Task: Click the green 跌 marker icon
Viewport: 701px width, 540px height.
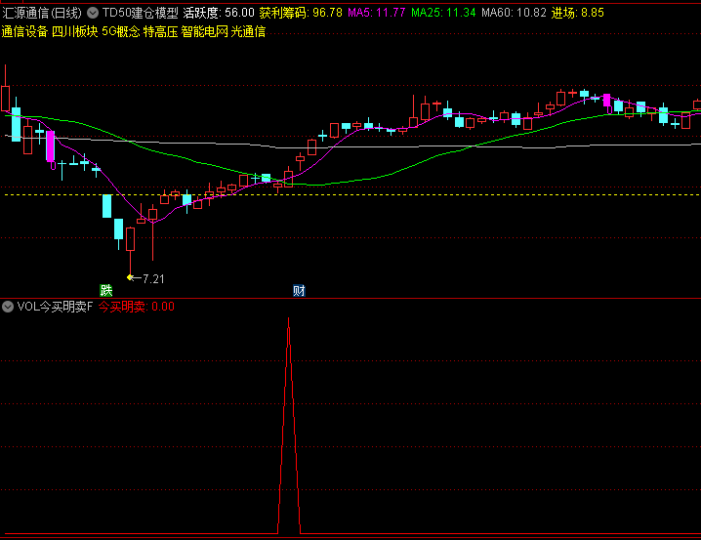Action: (x=105, y=290)
